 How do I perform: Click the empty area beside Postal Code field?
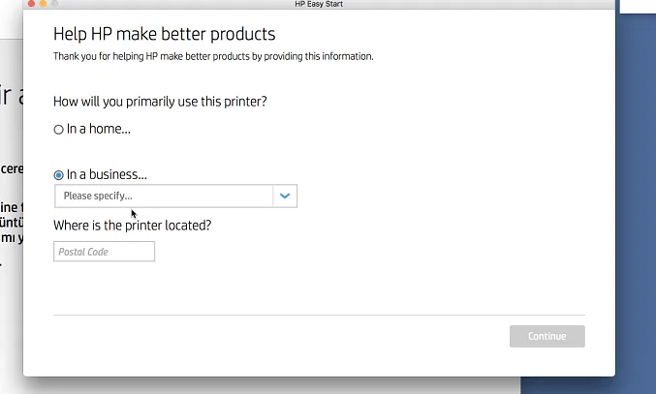[x=339, y=252]
